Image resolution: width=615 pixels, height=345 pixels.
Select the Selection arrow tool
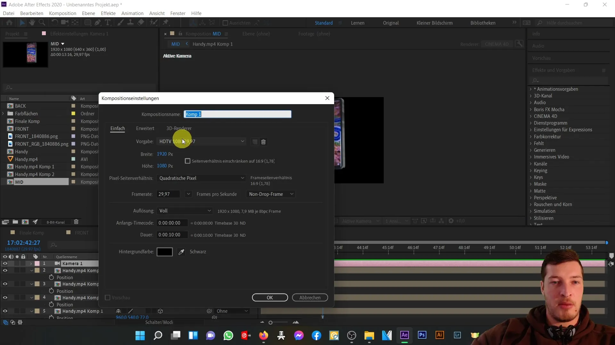[22, 23]
